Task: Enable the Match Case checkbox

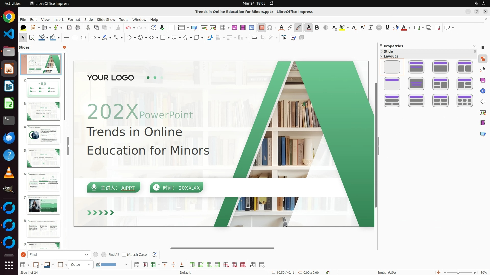Action: (124, 255)
